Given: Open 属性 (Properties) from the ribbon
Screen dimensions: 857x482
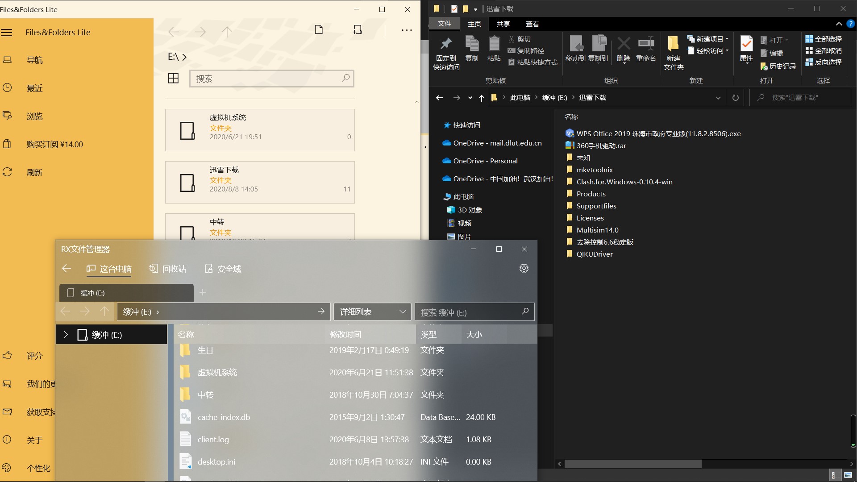Looking at the screenshot, I should (x=745, y=50).
